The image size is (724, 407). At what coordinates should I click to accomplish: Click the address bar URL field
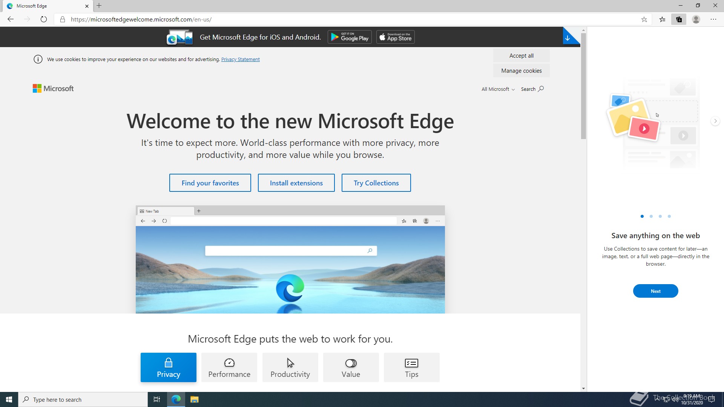339,20
